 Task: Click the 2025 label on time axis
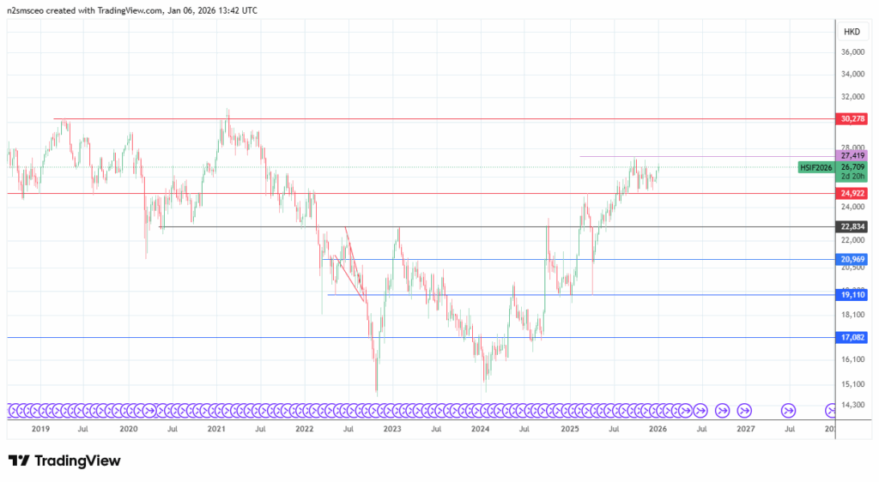click(569, 428)
